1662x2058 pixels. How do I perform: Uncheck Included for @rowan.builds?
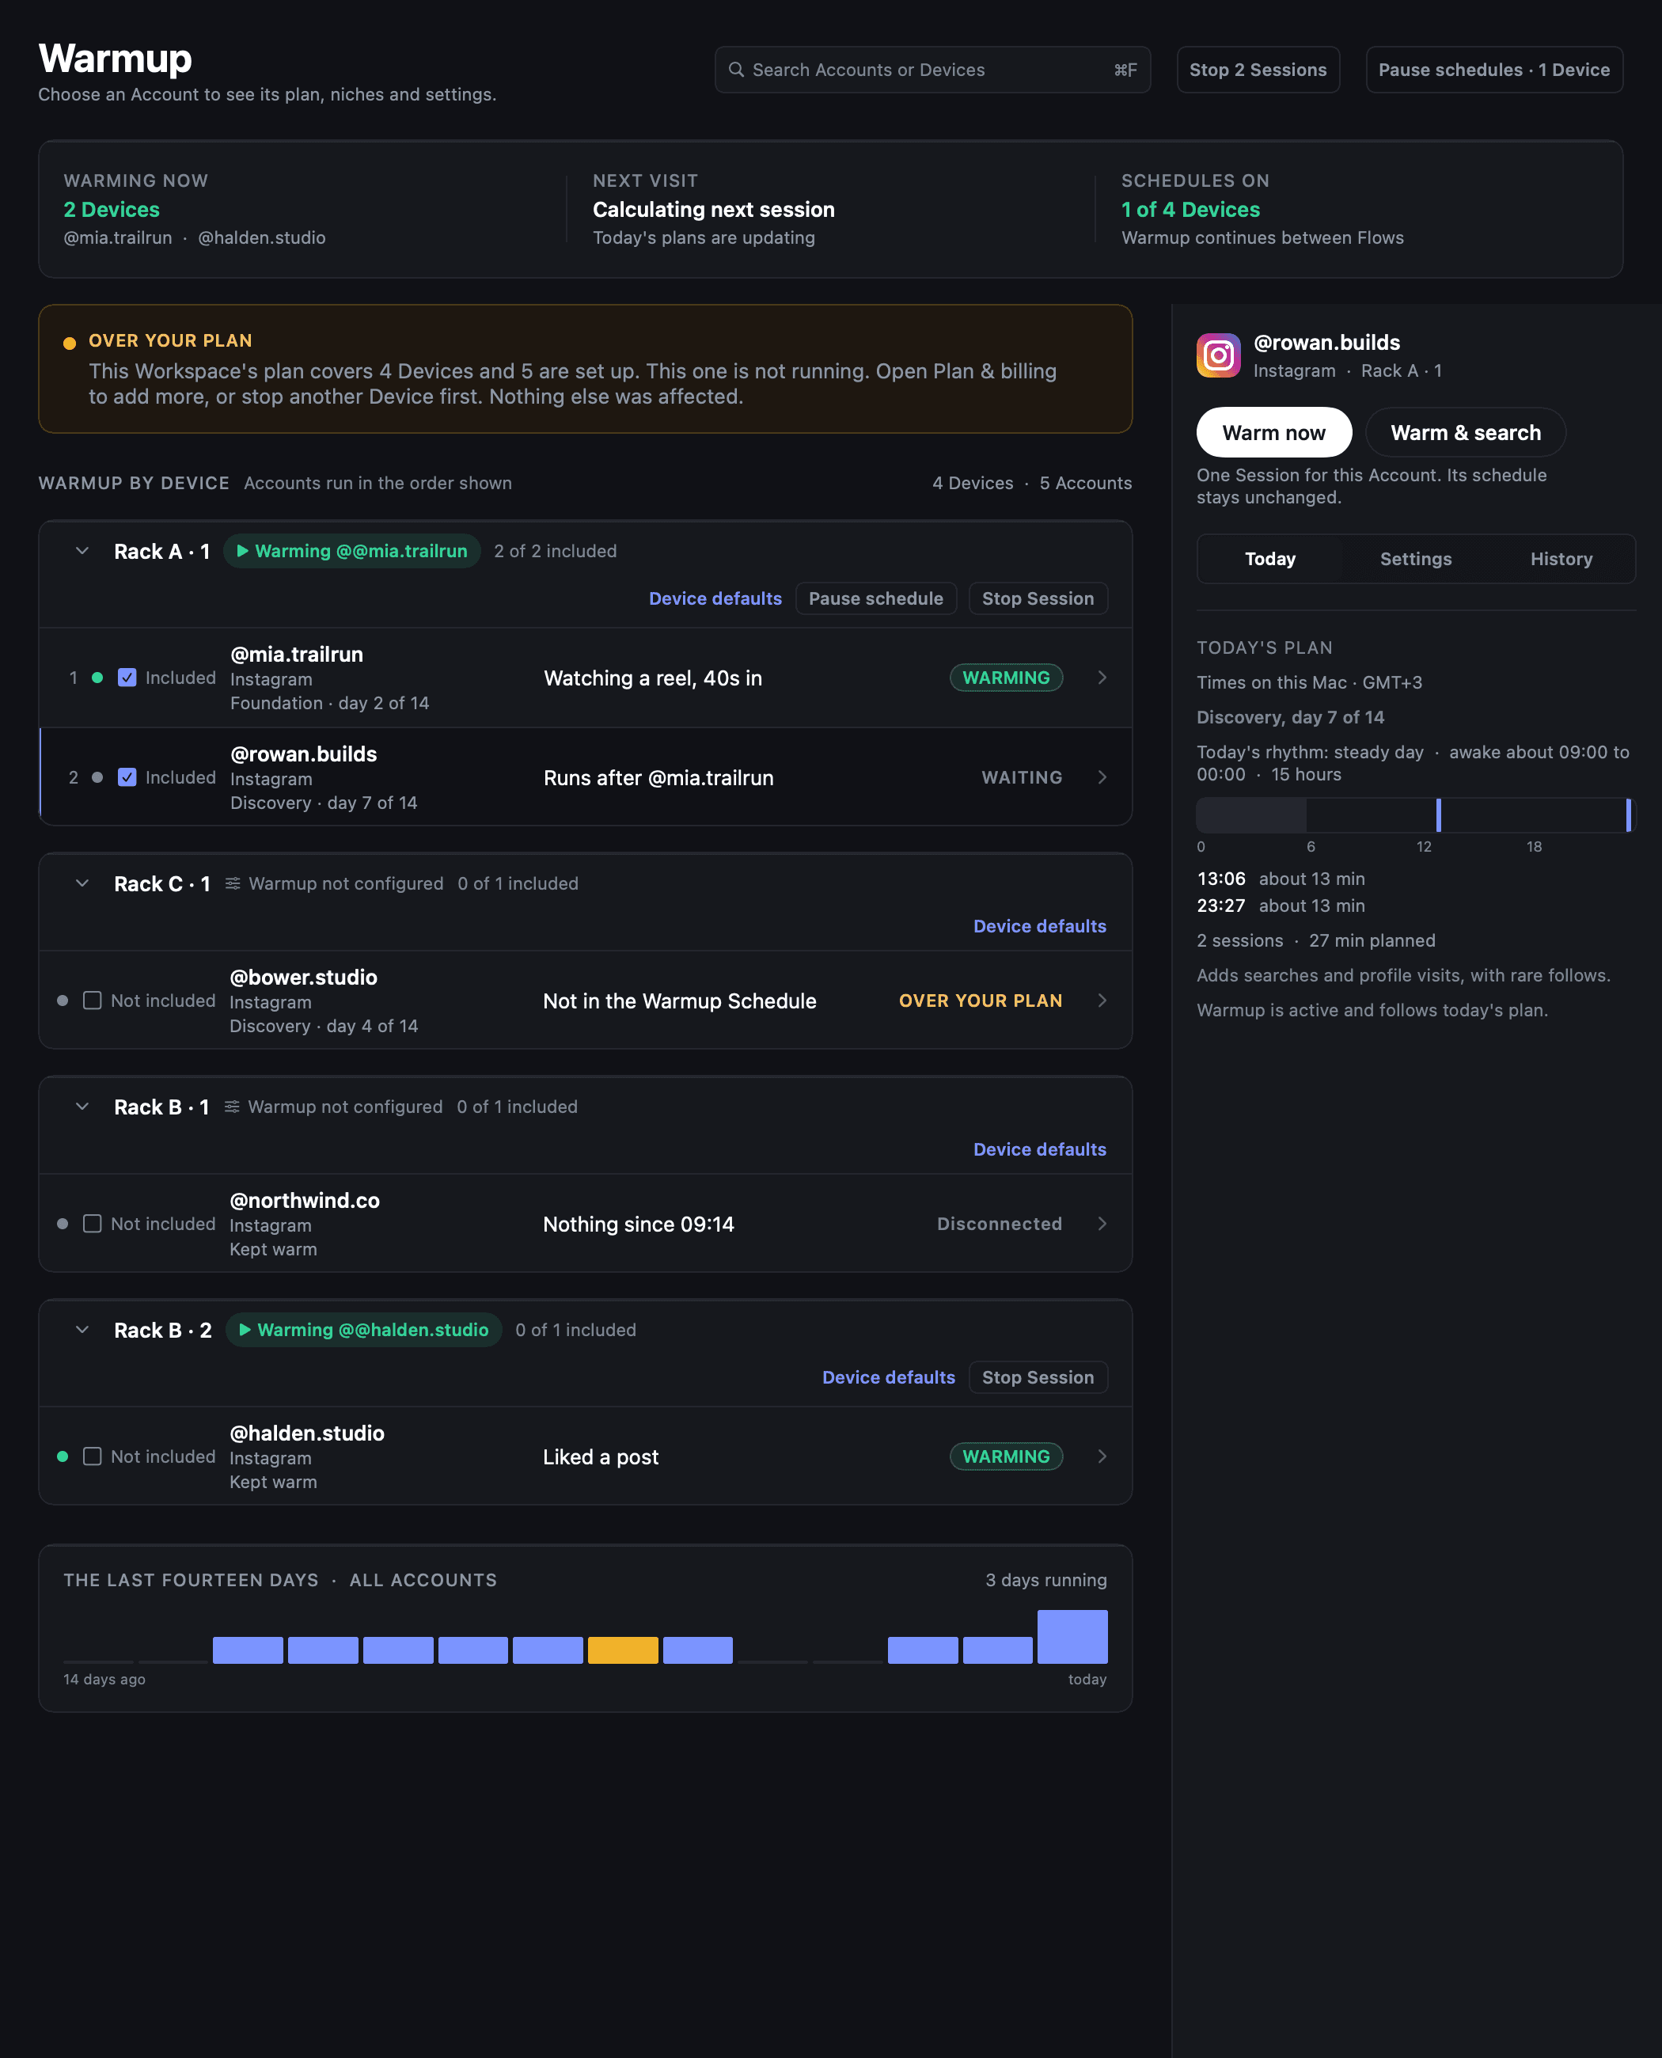click(127, 776)
